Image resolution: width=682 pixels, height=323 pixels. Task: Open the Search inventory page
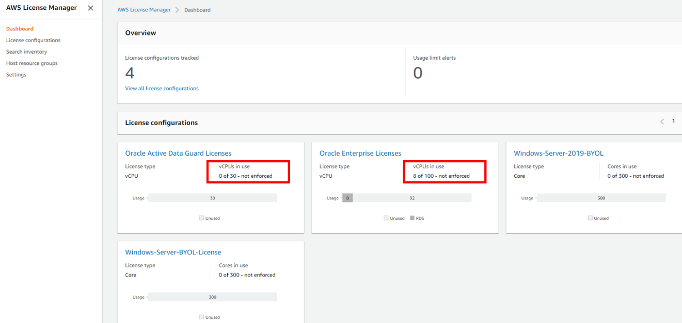coord(26,52)
